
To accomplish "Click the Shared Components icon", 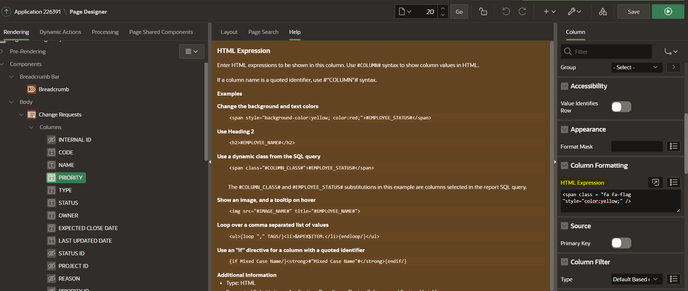I will click(603, 12).
